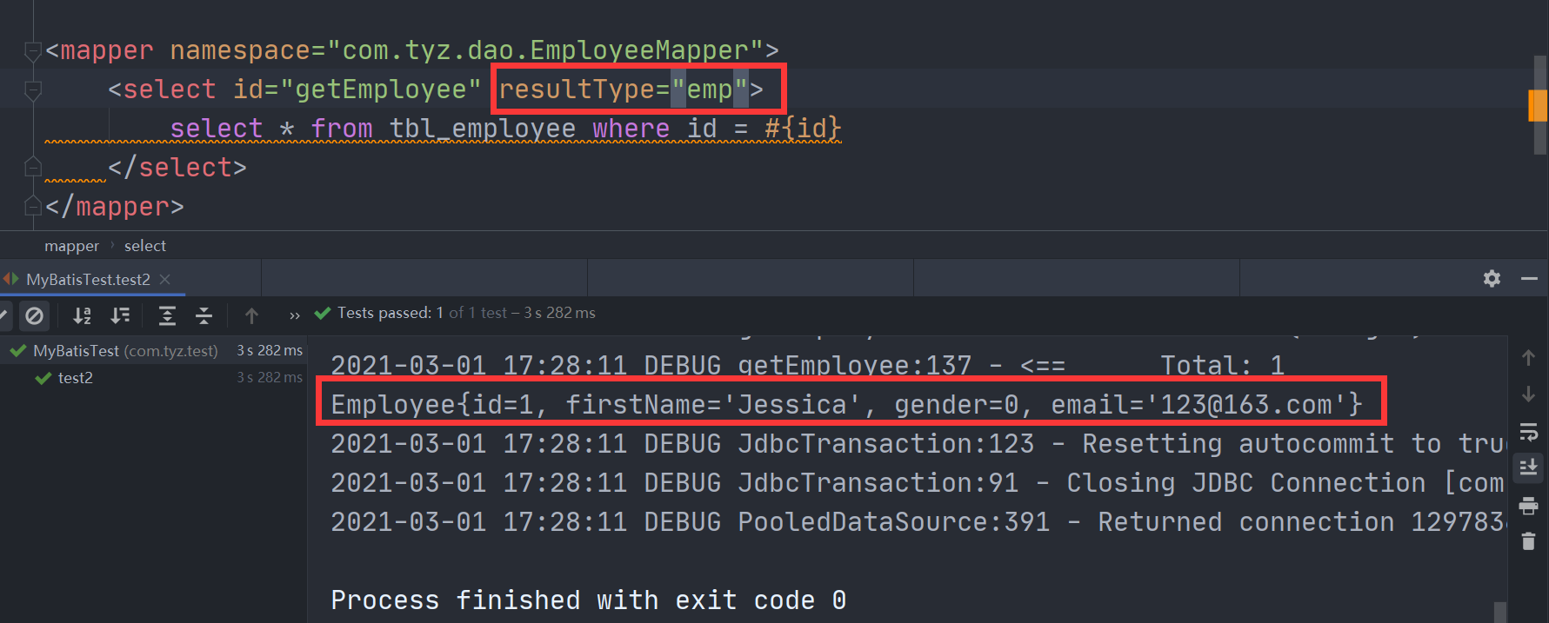
Task: Click #{id} parameter in query
Action: [803, 129]
